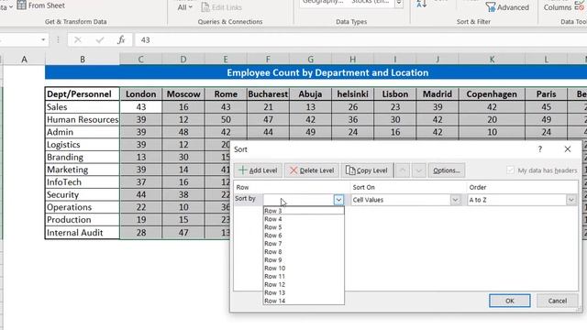Choose Row 13 from the list
This screenshot has height=330, width=587.
pyautogui.click(x=304, y=292)
